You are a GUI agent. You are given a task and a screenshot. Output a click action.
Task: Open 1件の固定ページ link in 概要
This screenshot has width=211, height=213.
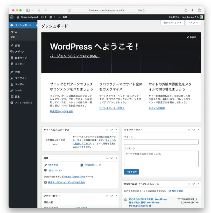point(93,165)
